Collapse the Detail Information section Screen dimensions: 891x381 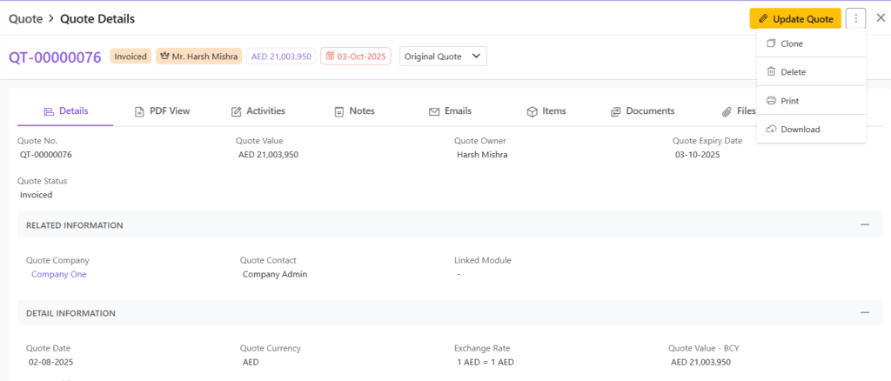(864, 312)
